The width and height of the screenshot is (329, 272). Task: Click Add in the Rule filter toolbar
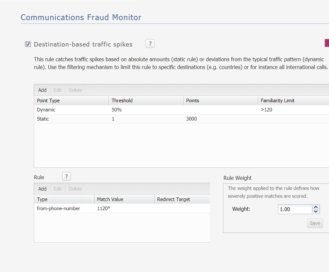point(42,189)
